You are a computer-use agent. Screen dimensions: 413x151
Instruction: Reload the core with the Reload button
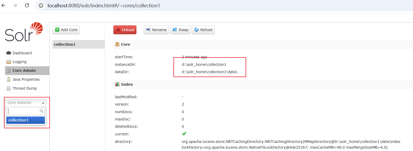point(203,30)
